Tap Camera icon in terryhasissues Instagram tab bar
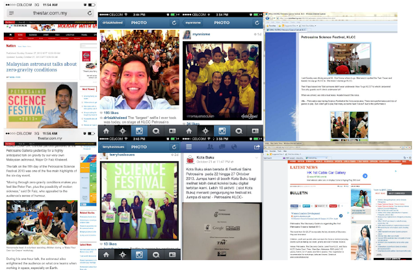Screen dimensions: 416x271 pos(139,255)
